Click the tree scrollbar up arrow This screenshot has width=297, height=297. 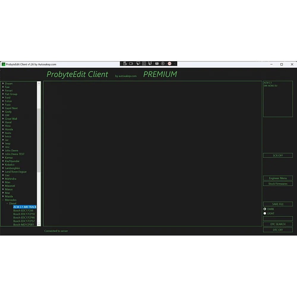pos(39,83)
